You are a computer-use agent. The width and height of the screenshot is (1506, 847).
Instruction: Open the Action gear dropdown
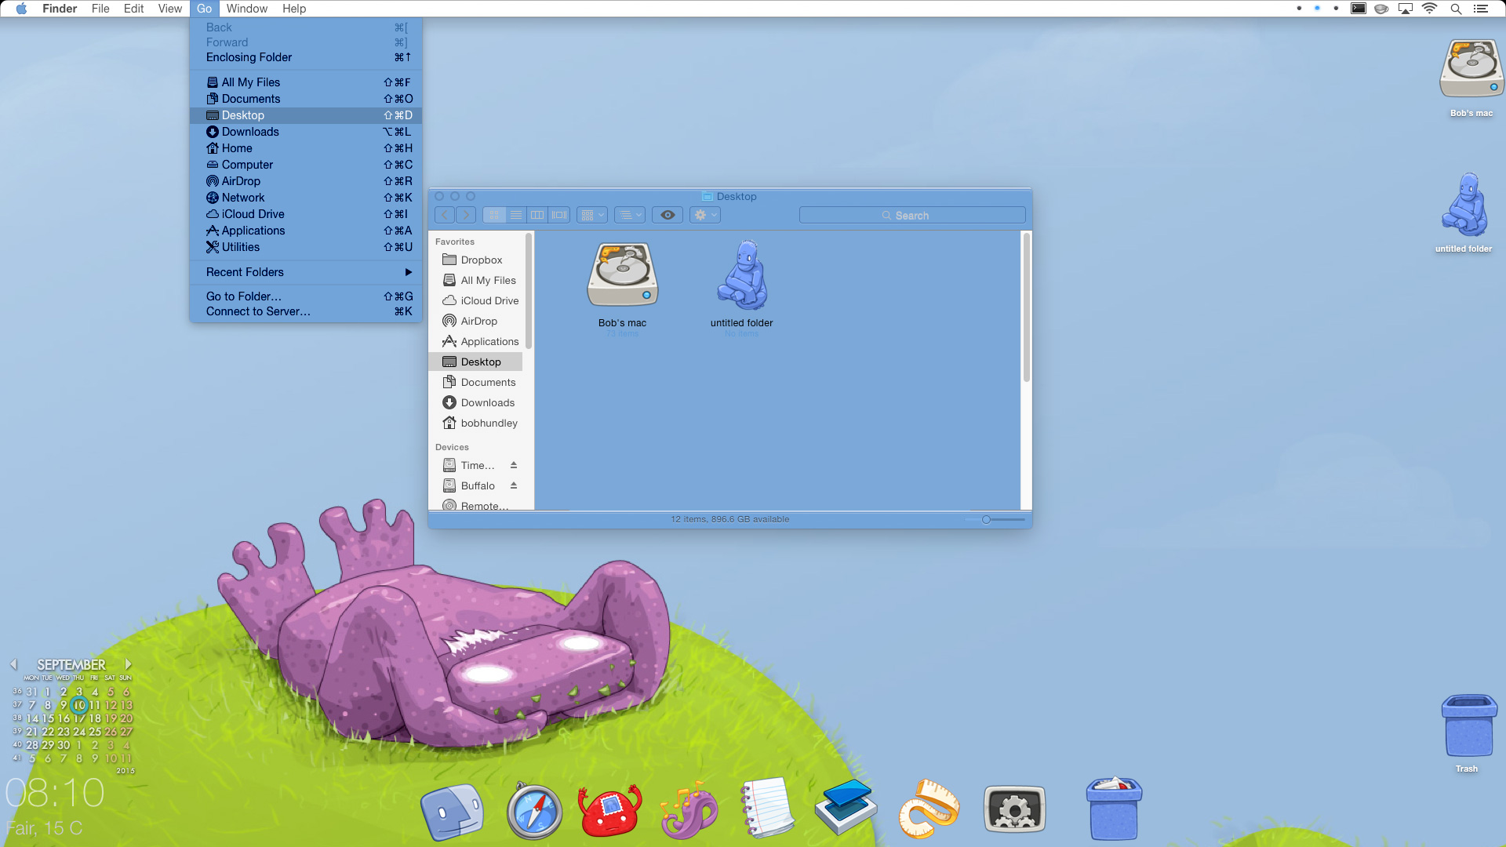pos(705,215)
